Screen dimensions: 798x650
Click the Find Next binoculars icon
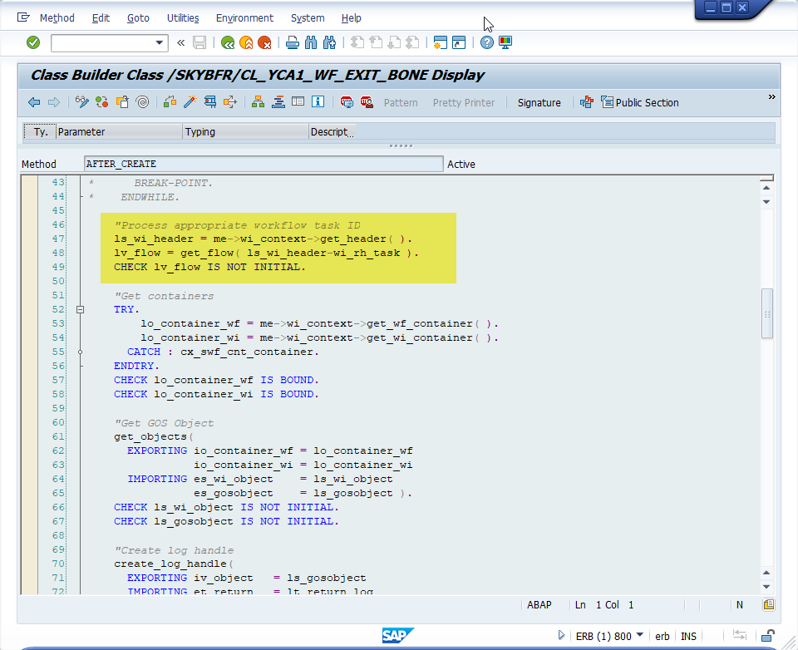tap(329, 42)
